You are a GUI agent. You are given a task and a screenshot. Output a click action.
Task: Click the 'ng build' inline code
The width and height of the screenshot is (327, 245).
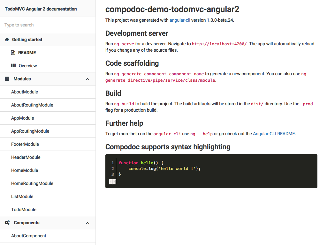coord(124,104)
